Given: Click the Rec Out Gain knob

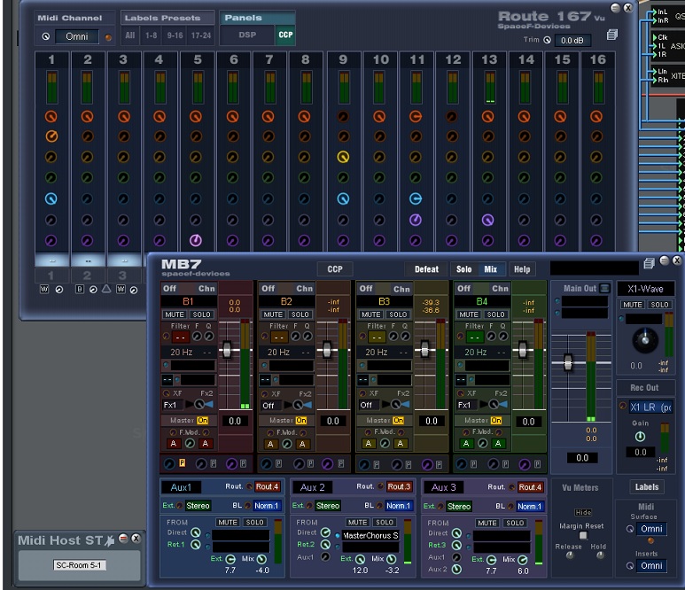Looking at the screenshot, I should tap(640, 436).
